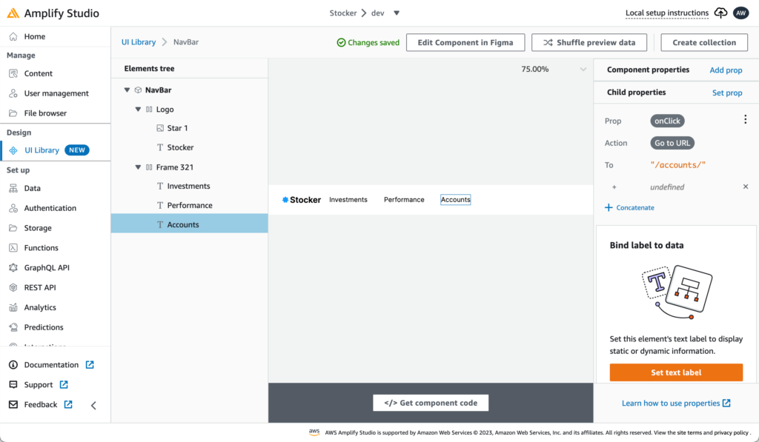Collapse the NavBar tree node

pyautogui.click(x=127, y=90)
